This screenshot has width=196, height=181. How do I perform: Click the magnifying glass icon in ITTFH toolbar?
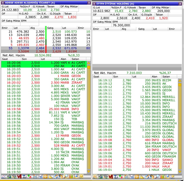157,177
